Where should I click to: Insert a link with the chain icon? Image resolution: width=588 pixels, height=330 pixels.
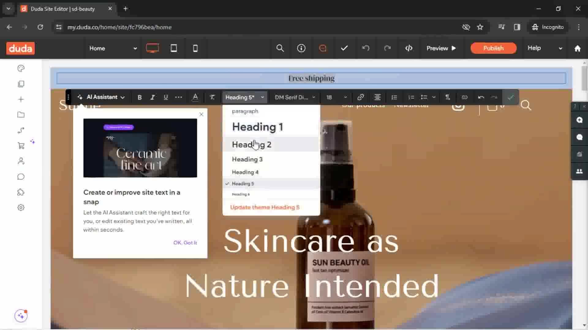[x=360, y=97]
